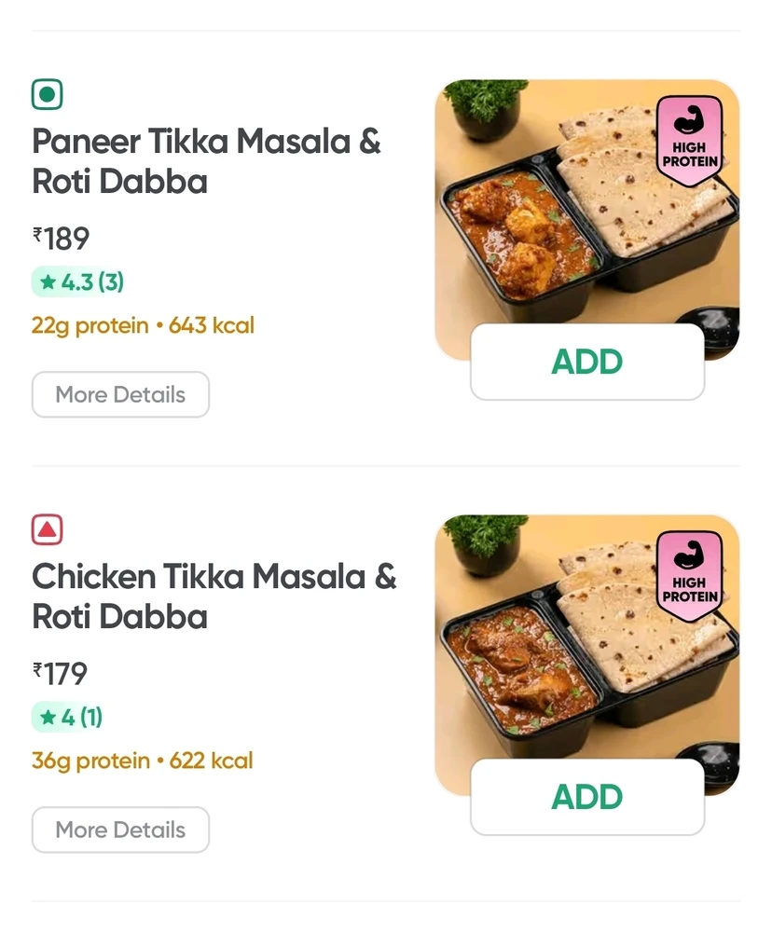Open Paneer Tikka Masala & Roti Dabba title
This screenshot has width=772, height=932.
206,161
